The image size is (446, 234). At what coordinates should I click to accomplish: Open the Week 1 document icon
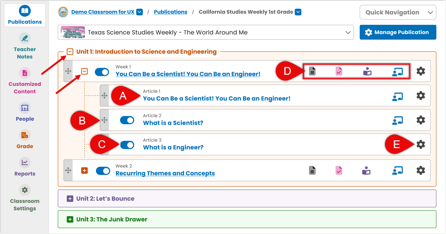click(x=313, y=71)
